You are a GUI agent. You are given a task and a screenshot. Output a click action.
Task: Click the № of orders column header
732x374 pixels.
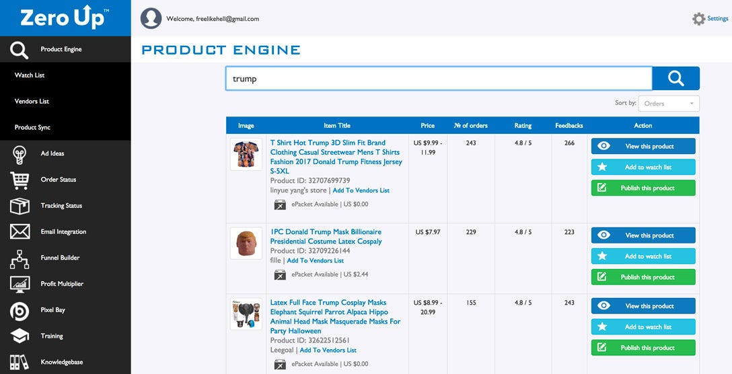click(470, 126)
